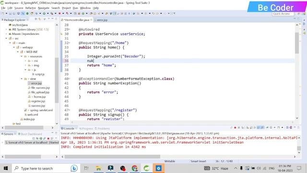The height and width of the screenshot is (173, 307).
Task: Fold the @Autowired block at line 29
Action: point(69,29)
